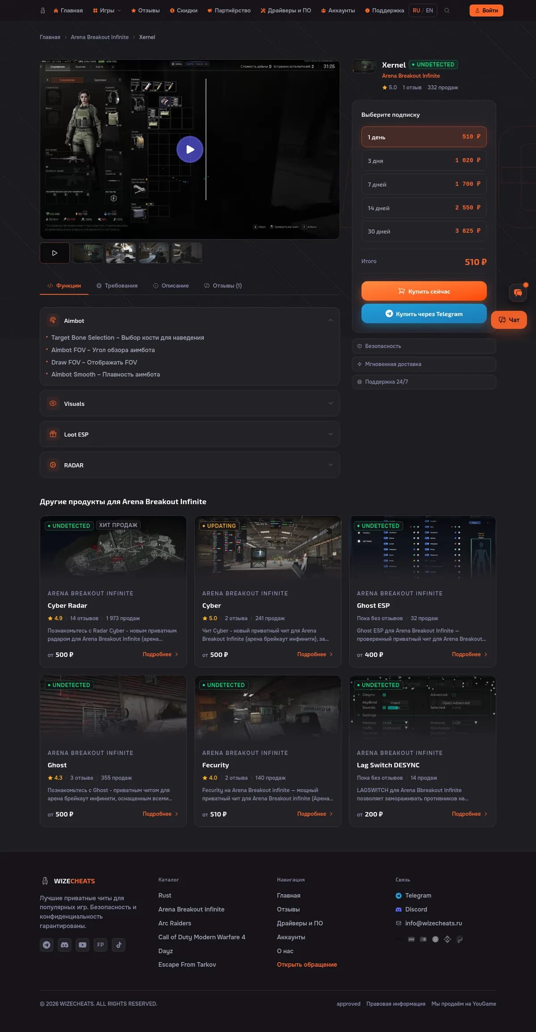Screen dimensions: 536x1032
Task: Collapse the Aimbot features section
Action: tap(190, 320)
